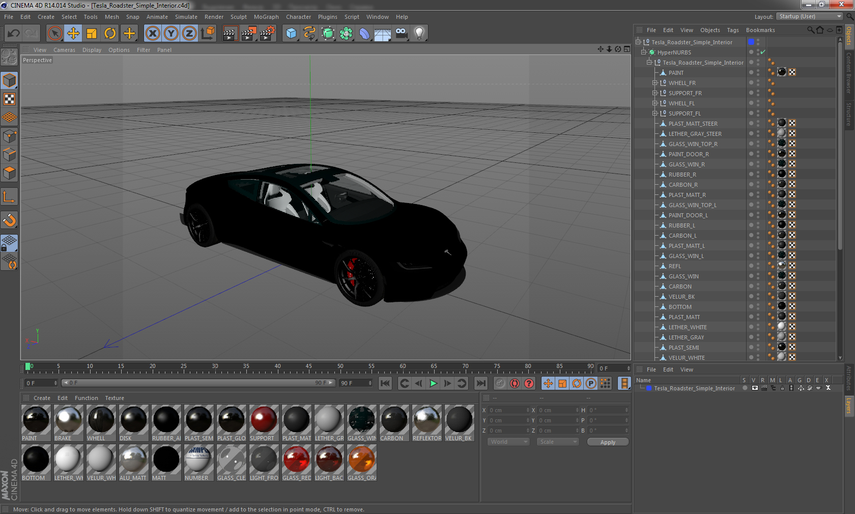Select the GLASS_ORA orange material swatch
Screen dimensions: 855x514
[361, 460]
